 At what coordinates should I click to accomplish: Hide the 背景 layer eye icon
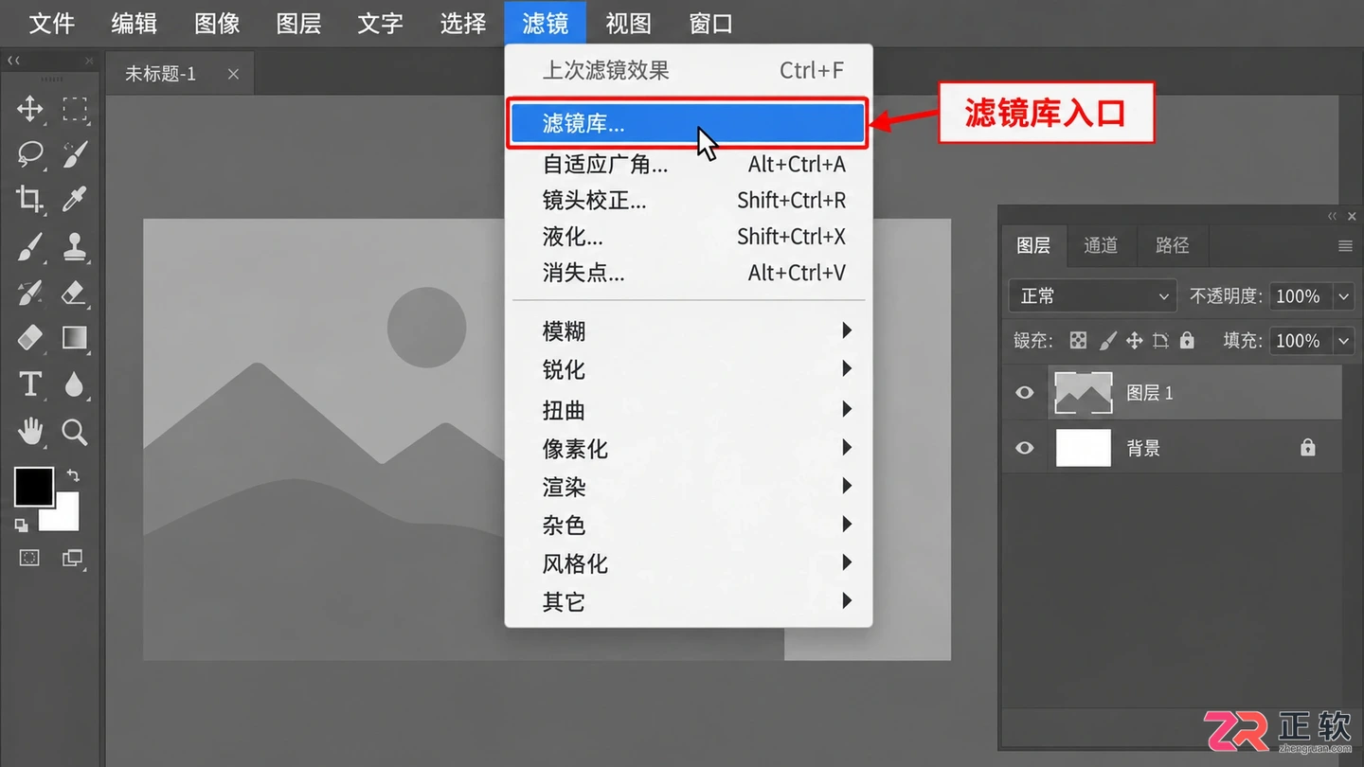point(1024,447)
